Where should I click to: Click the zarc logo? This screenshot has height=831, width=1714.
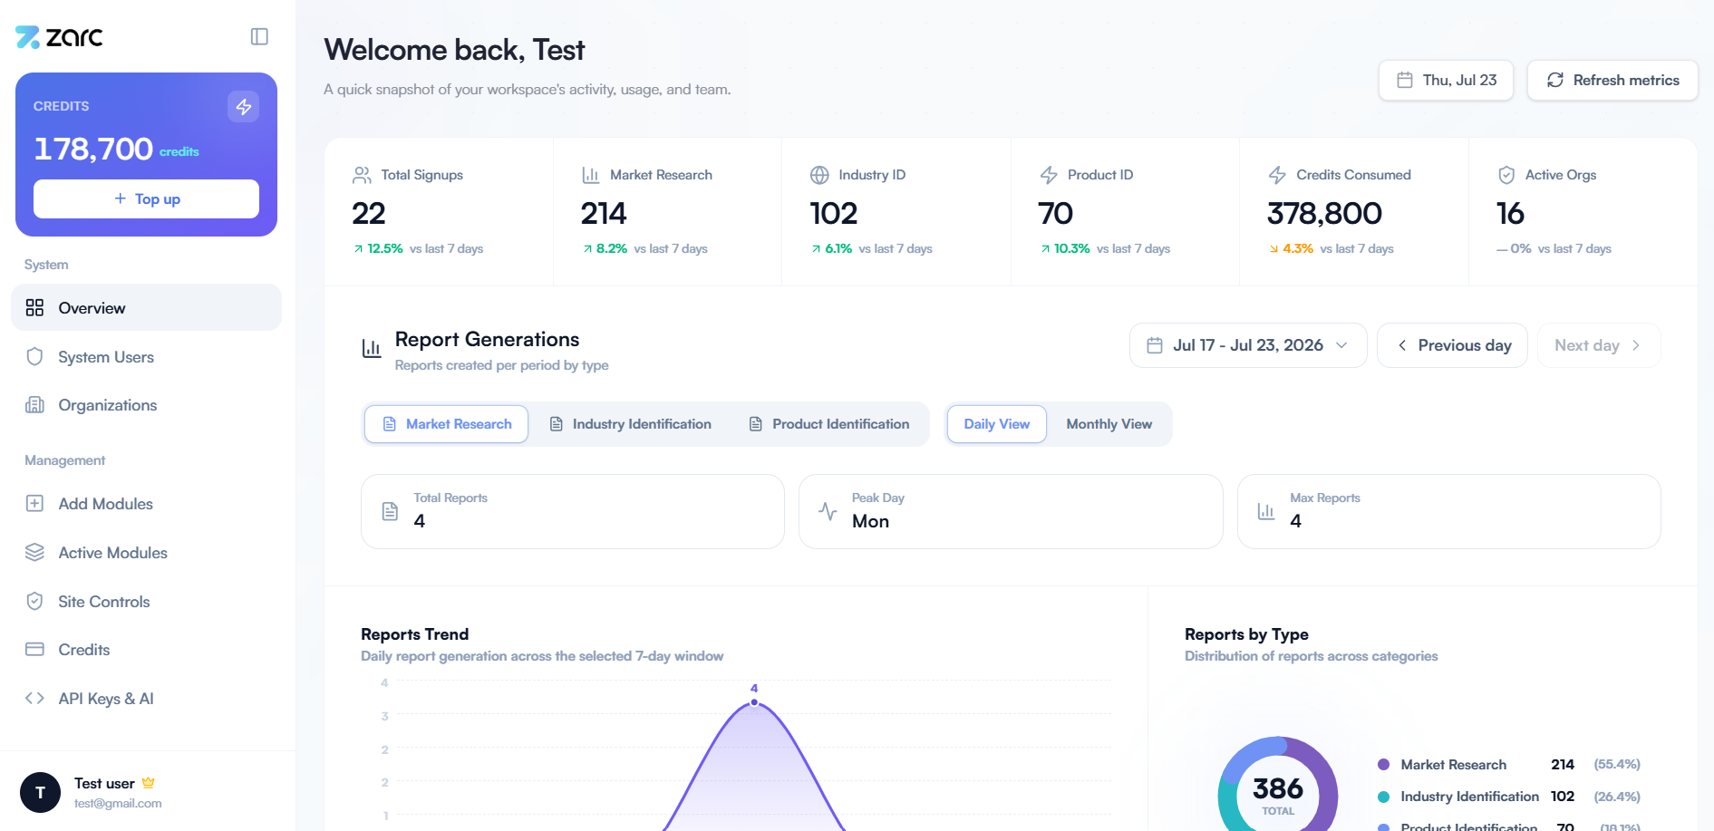[59, 37]
